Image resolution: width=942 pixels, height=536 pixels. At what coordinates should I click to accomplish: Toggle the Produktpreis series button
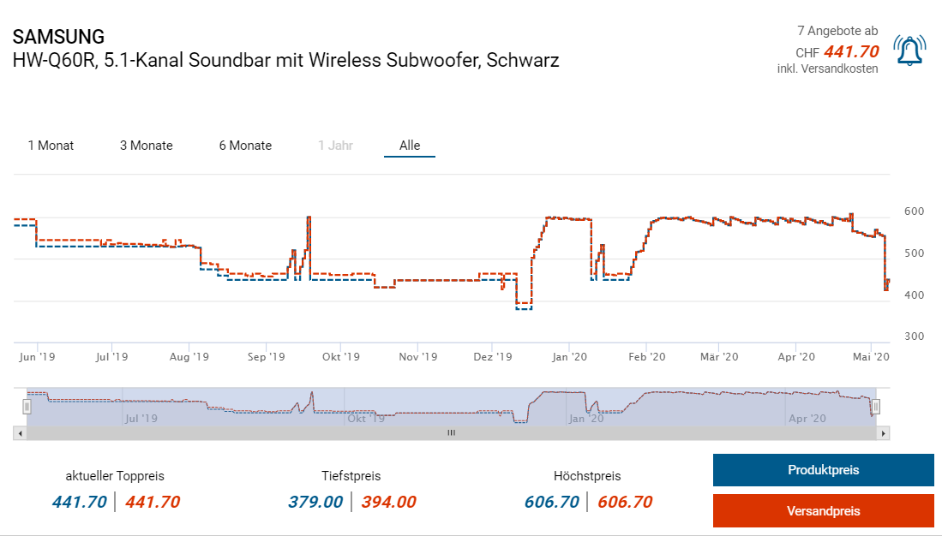click(823, 470)
